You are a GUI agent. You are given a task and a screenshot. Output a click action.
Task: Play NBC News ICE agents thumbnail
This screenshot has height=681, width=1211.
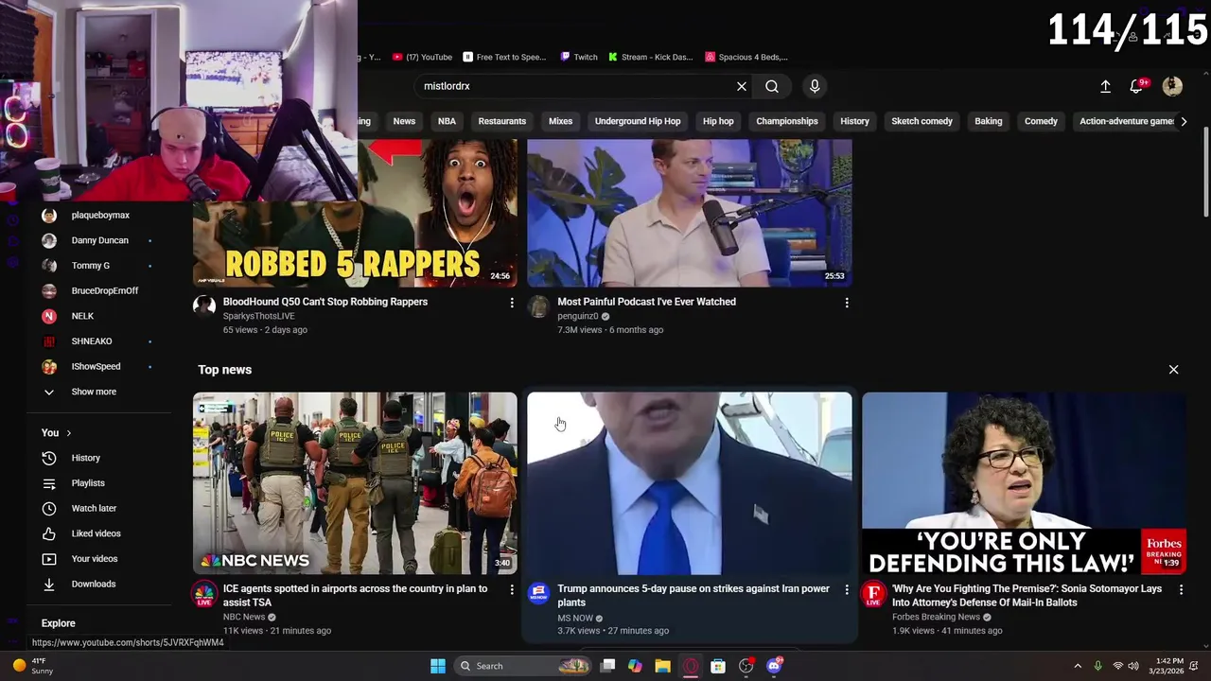coord(355,483)
